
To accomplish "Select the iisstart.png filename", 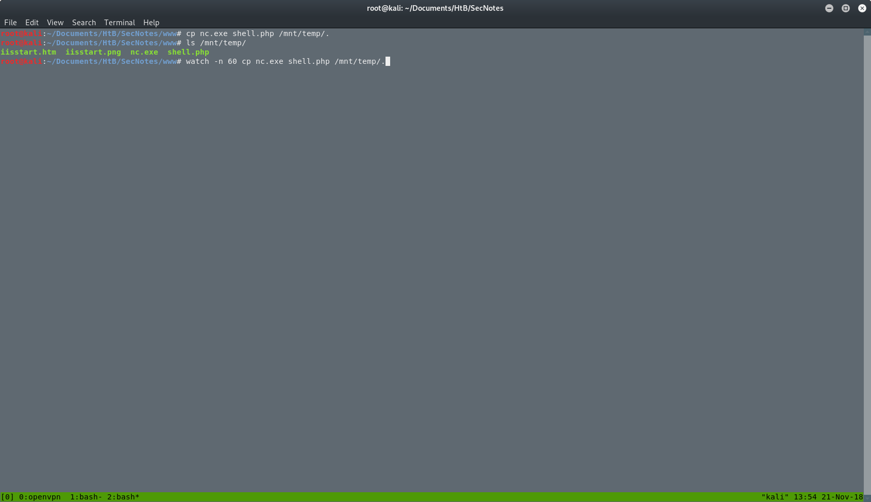I will click(93, 52).
